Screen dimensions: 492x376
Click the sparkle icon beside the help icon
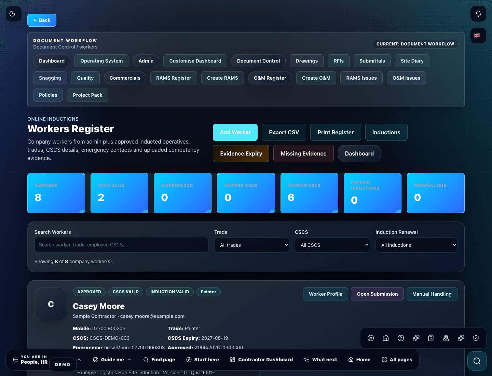(416, 338)
